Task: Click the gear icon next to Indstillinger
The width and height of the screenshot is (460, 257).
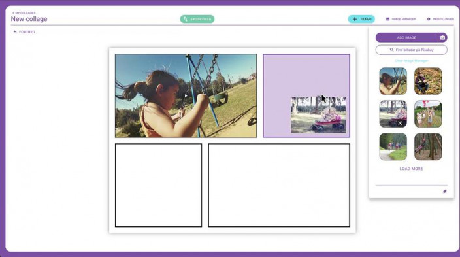Action: 429,19
